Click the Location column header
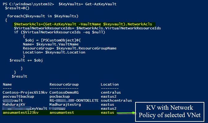 [x=110, y=84]
